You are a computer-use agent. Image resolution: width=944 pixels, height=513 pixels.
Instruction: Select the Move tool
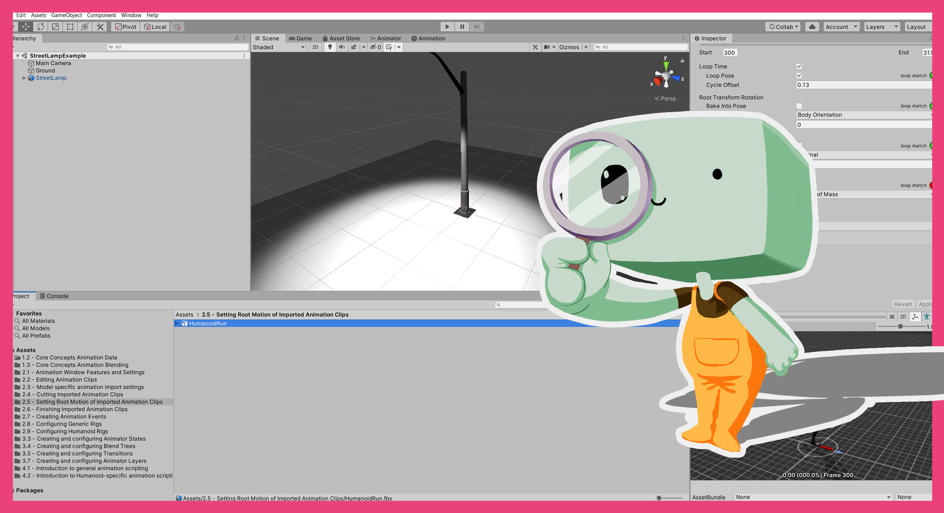[25, 27]
